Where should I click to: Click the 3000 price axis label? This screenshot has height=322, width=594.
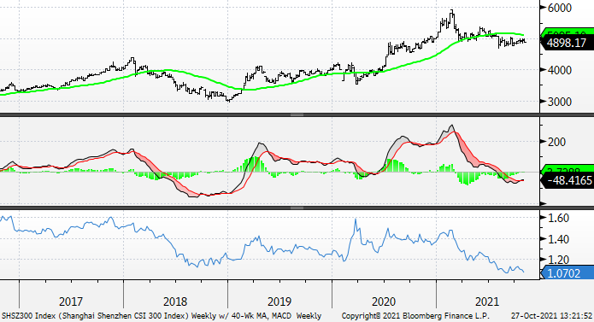point(559,102)
